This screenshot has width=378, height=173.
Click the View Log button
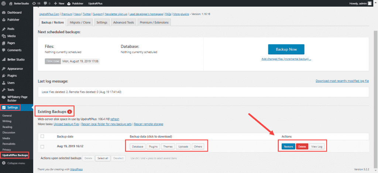(x=317, y=146)
